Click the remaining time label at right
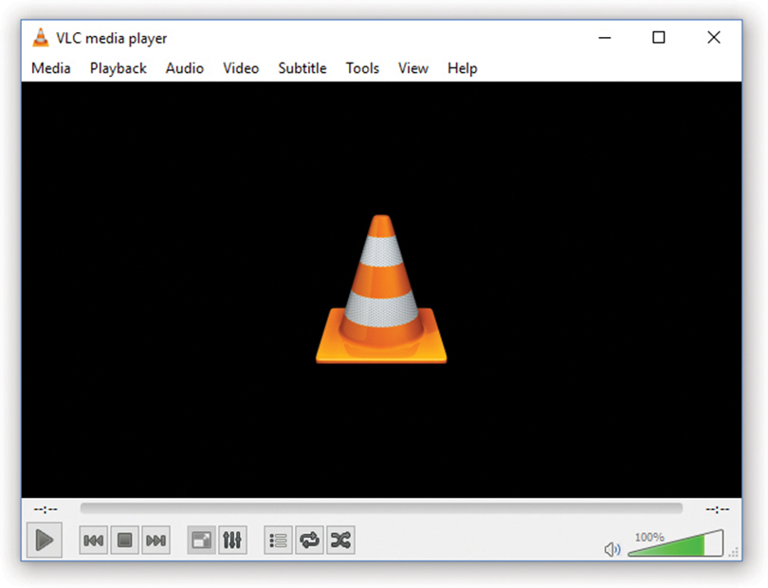Viewport: 768px width, 588px height. click(718, 509)
